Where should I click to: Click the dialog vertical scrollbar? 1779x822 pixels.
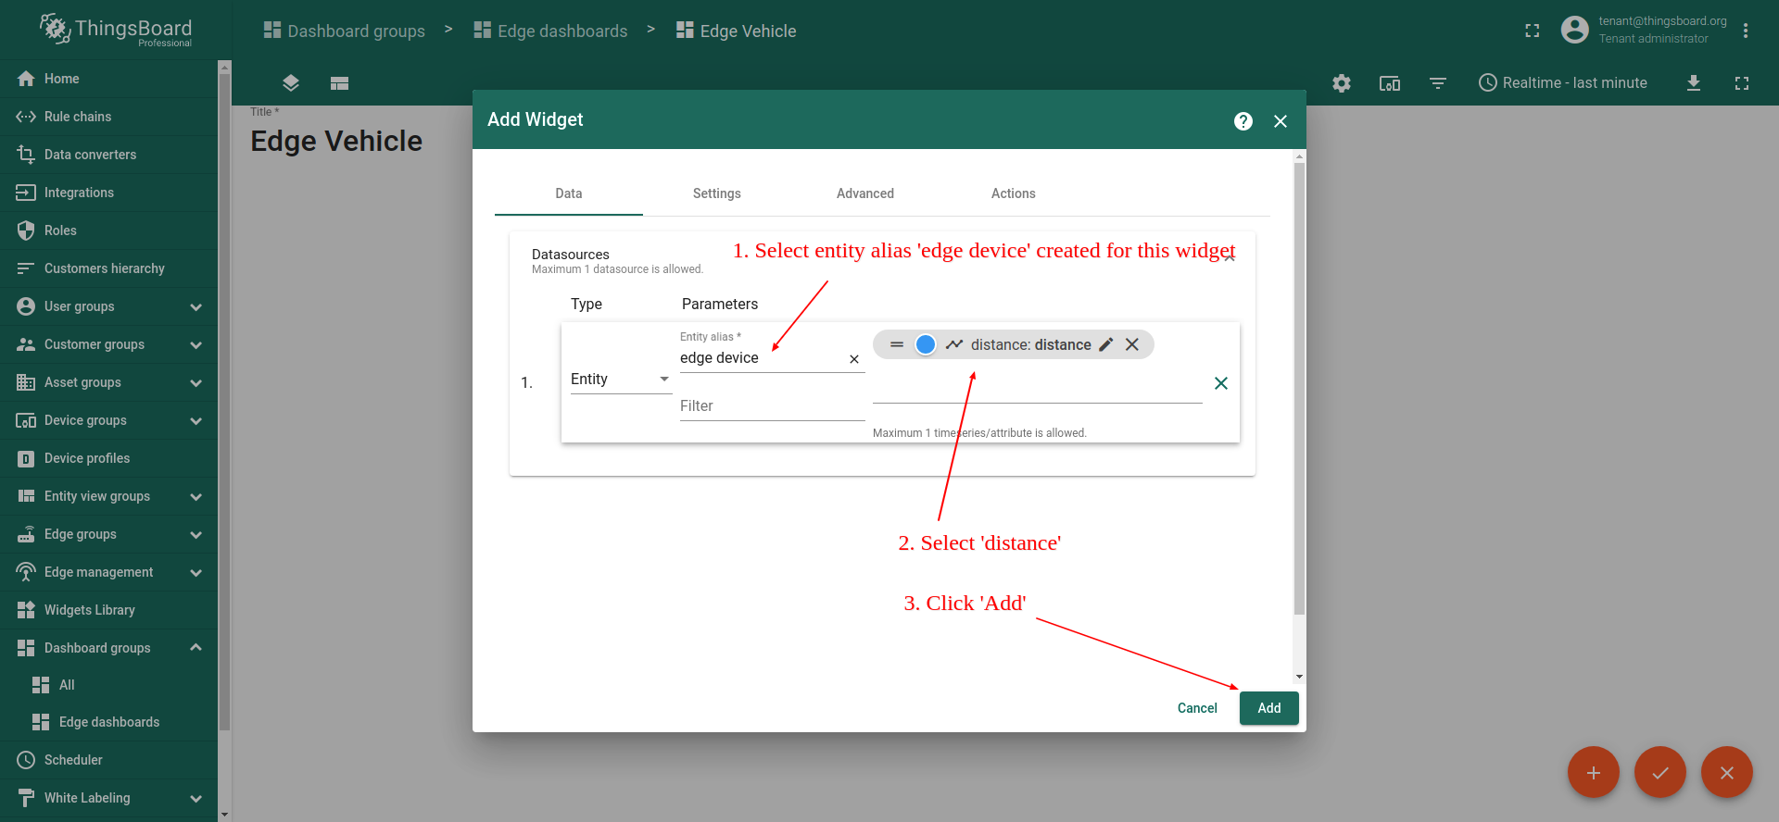1299,389
